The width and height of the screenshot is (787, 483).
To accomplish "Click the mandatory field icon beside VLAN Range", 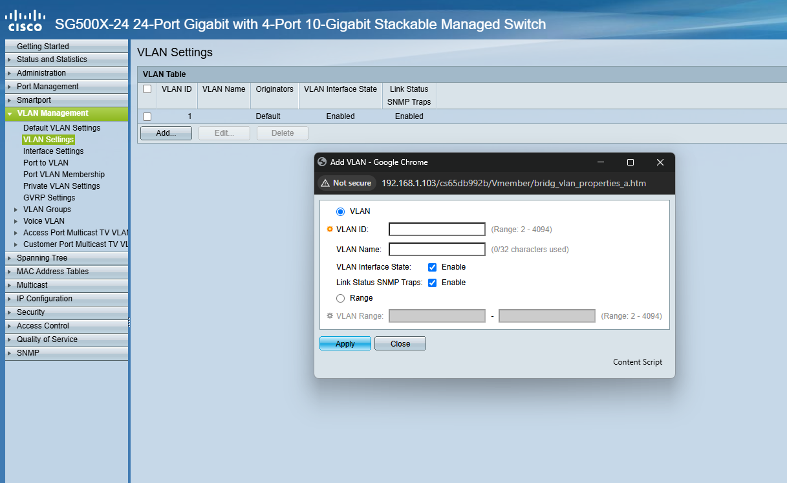I will 329,316.
